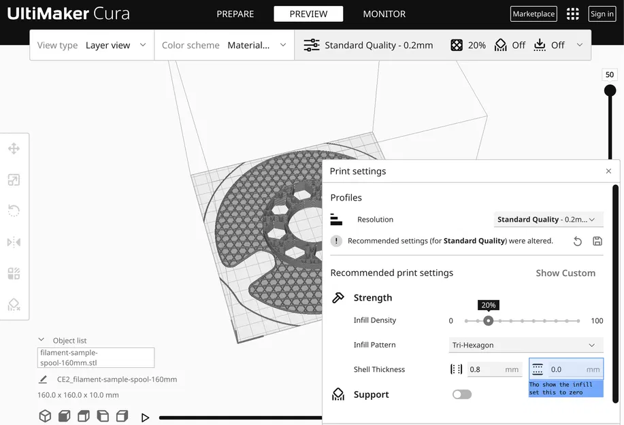Reset altered recommended settings with undo arrow
This screenshot has width=624, height=425.
pos(578,241)
